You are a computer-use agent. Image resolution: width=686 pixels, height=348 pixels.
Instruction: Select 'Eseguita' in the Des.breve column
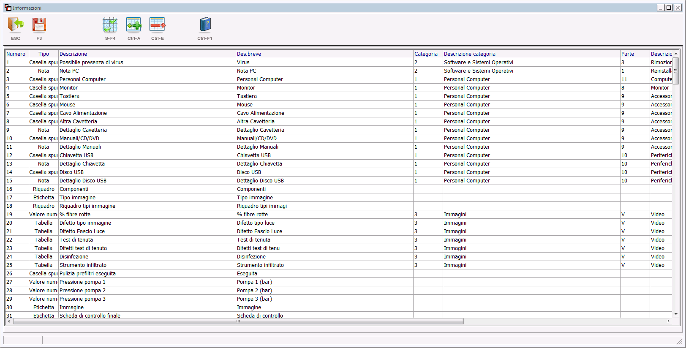tap(324, 274)
